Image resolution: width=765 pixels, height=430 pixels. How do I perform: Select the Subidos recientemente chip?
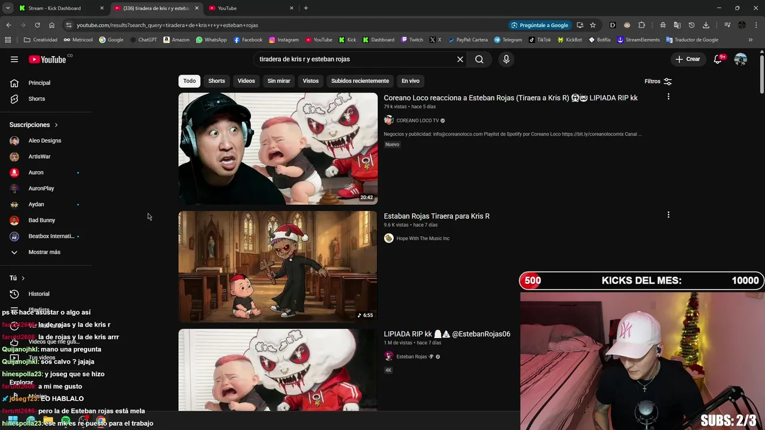(360, 81)
